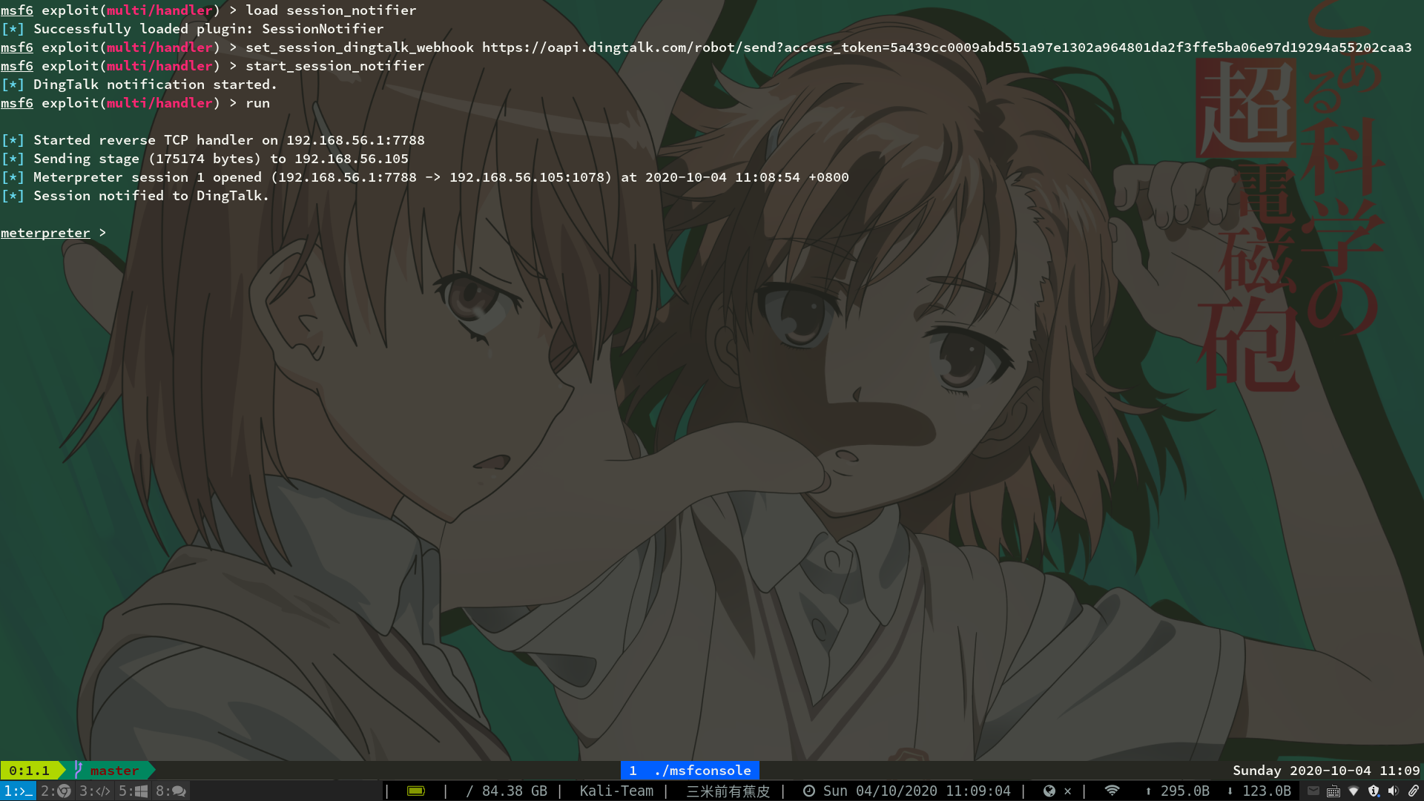Click the 'Meterpreter session 1 opened' line

425,177
